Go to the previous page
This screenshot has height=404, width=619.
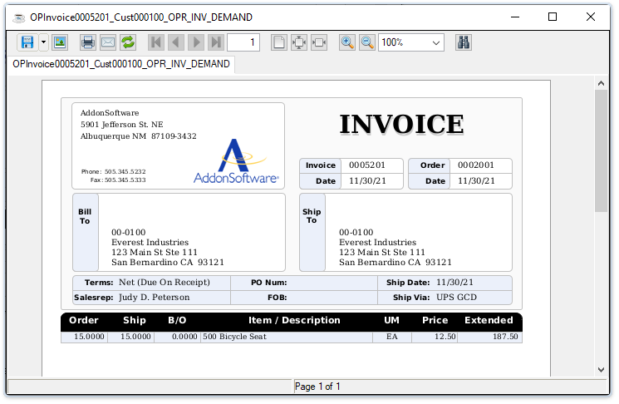(x=176, y=42)
